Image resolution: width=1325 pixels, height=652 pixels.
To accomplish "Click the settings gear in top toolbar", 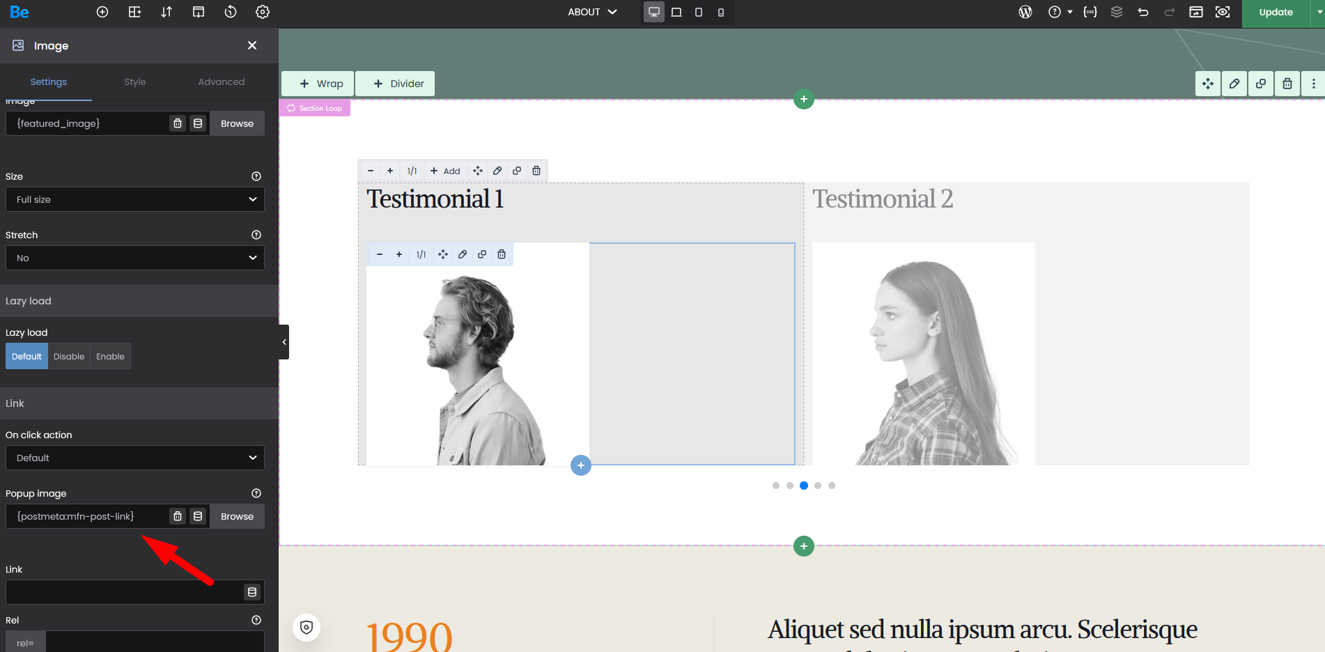I will pos(263,12).
